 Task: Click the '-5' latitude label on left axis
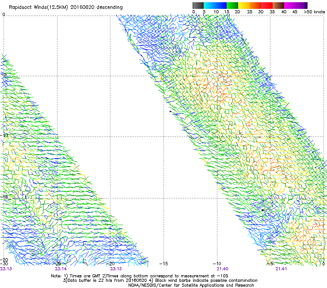point(4,74)
